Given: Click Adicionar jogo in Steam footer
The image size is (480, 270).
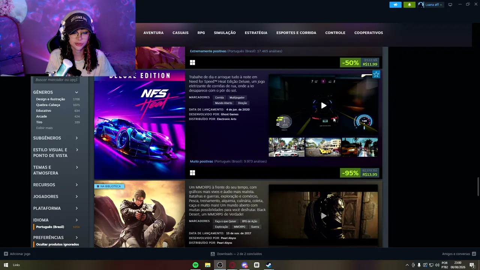Looking at the screenshot, I should coord(17,254).
